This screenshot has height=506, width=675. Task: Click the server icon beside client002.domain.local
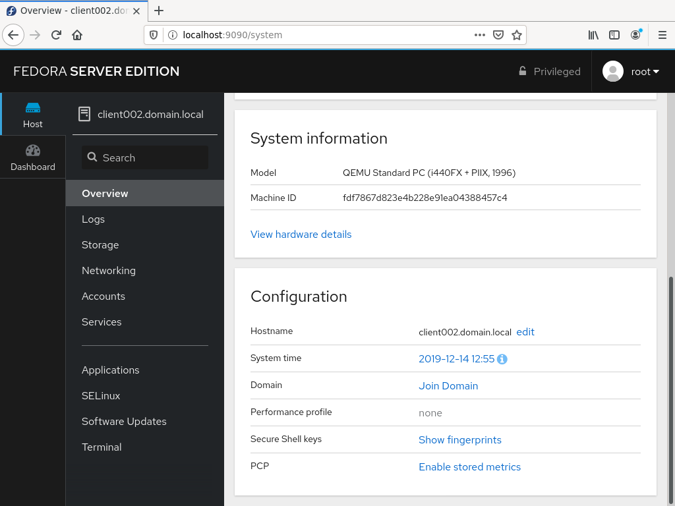point(84,114)
